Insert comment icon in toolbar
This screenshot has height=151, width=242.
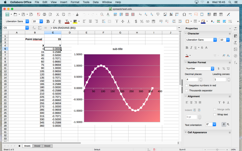click(196, 14)
